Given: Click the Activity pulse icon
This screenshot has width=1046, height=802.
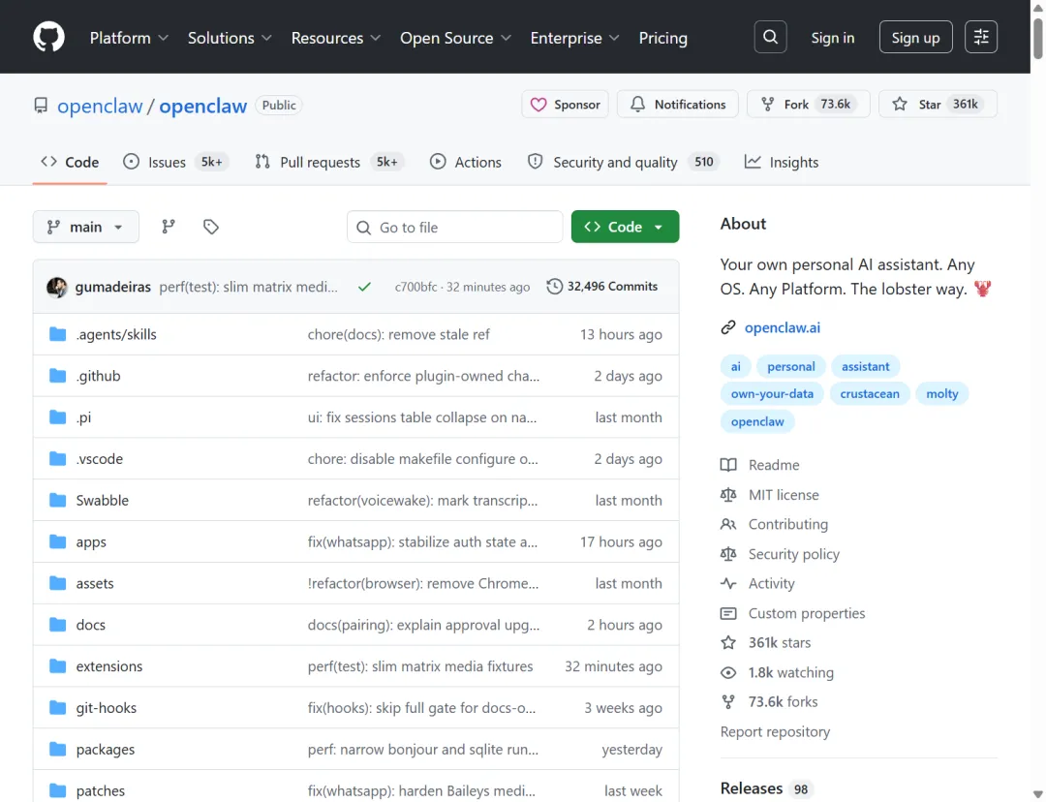Looking at the screenshot, I should tap(727, 584).
